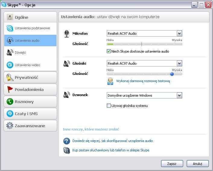Viewport: 213px width, 171px height.
Task: Open the Głośniki device dropdown arrow
Action: coord(179,63)
